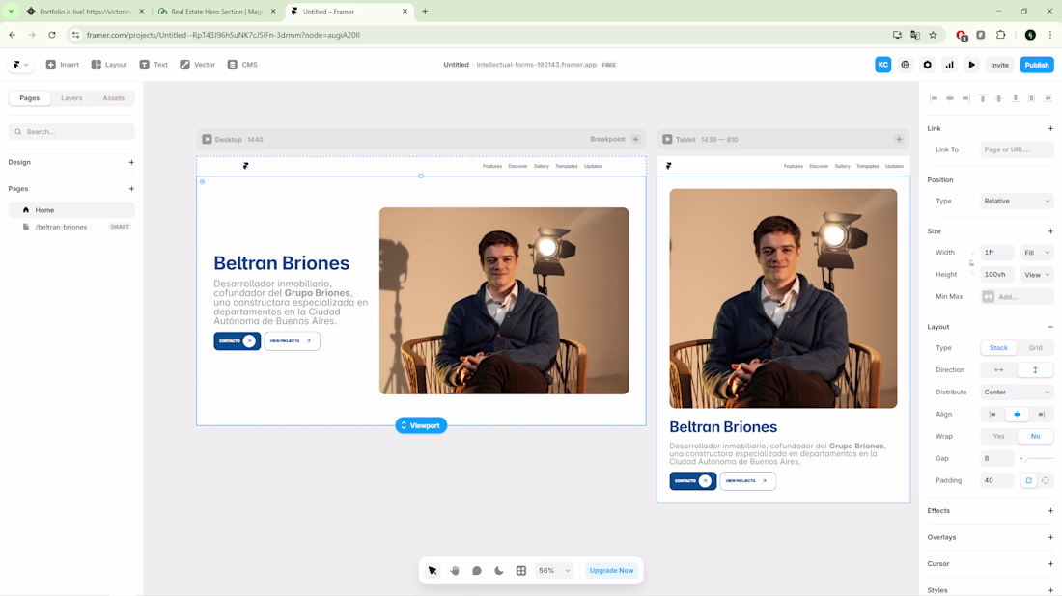Click the Link To input field

pos(1017,149)
